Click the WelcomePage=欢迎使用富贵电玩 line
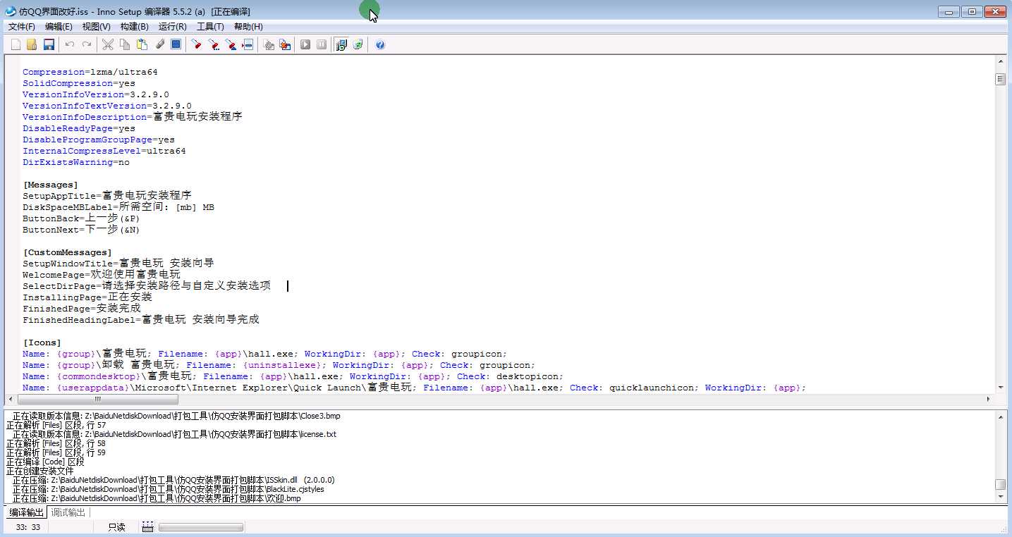 [102, 275]
